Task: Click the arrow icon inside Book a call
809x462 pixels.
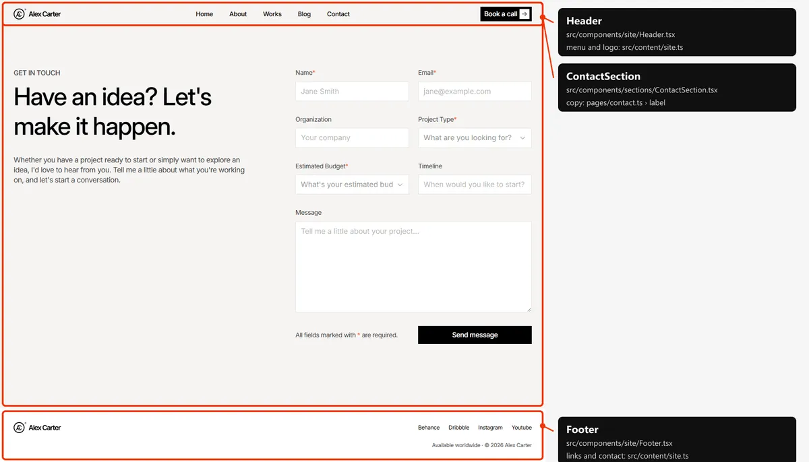Action: pyautogui.click(x=525, y=14)
